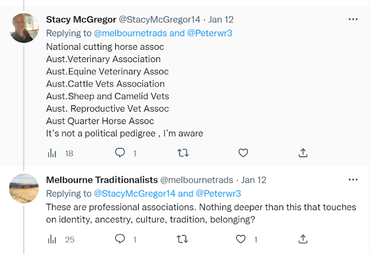Reply to Stacy McGregor's tweet
374x254 pixels.
coord(120,153)
